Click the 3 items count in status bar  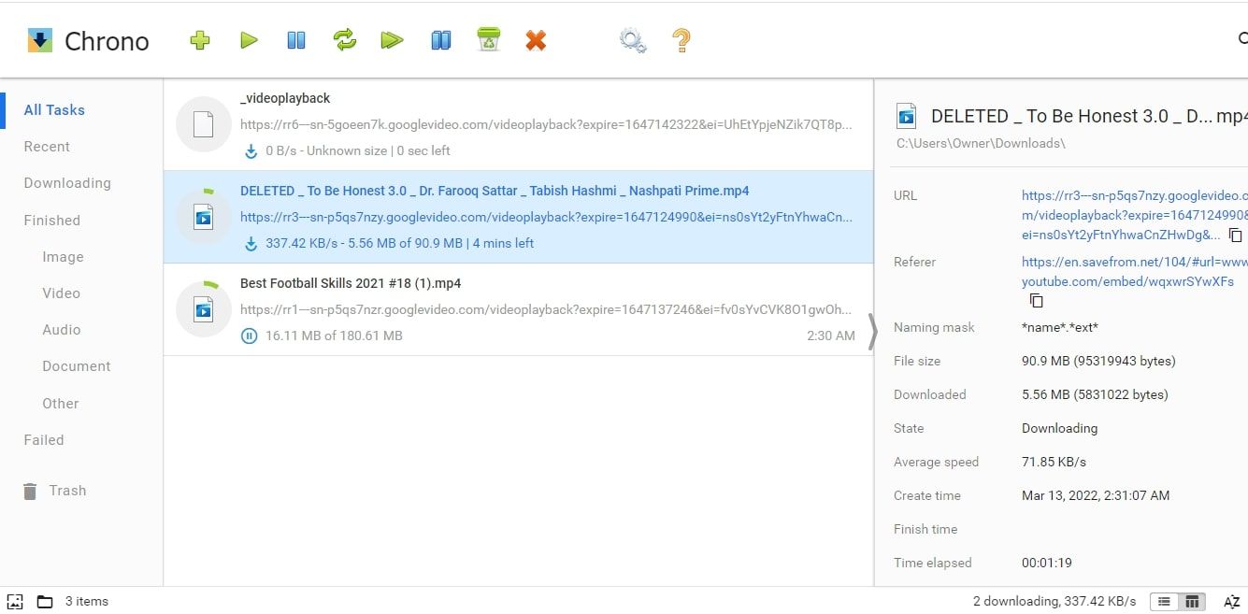pos(87,601)
